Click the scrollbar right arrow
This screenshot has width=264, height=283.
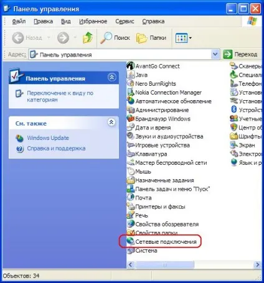tap(258, 264)
